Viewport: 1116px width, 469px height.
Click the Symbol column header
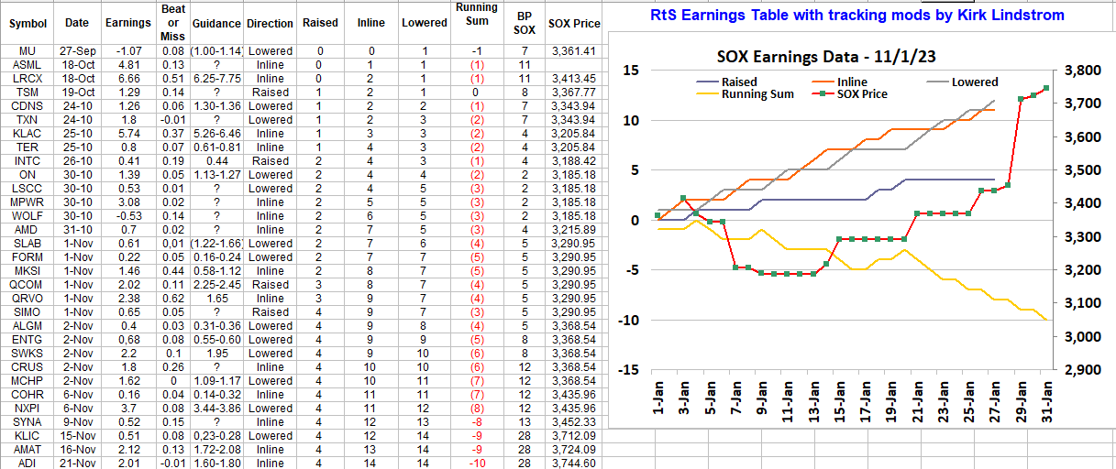coord(28,23)
